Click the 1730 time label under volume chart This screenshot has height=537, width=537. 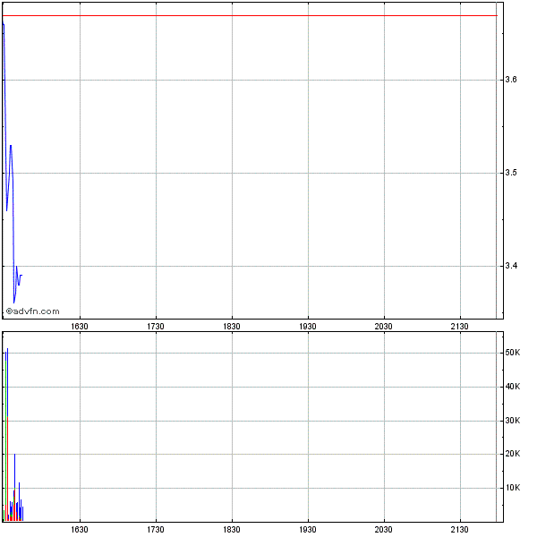156,530
